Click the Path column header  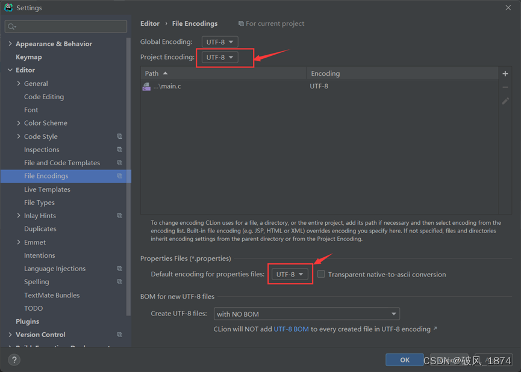(x=223, y=73)
